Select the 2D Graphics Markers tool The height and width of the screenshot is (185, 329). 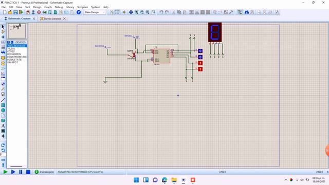pyautogui.click(x=3, y=136)
